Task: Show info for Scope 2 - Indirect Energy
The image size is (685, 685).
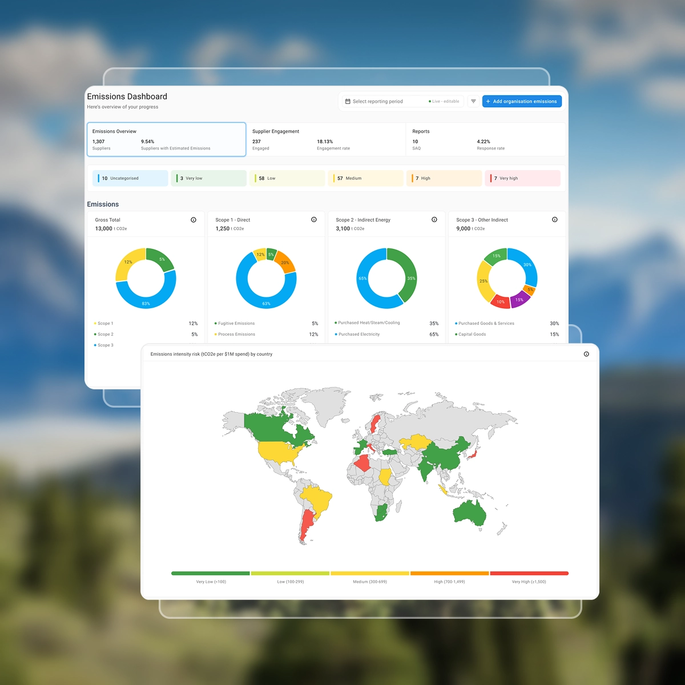Action: [x=434, y=220]
